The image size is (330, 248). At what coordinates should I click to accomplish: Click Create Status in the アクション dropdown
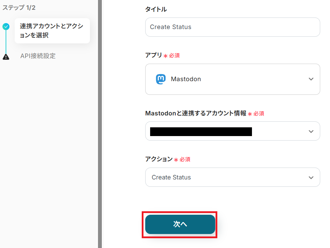pos(171,177)
